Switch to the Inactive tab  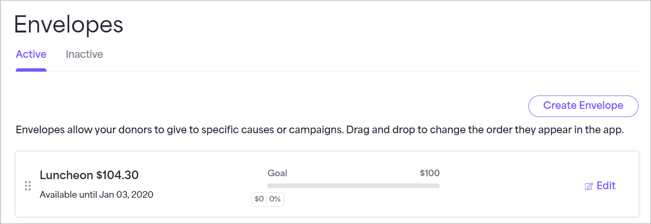84,54
